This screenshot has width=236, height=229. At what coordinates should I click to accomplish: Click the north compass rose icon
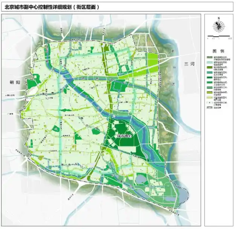(x=218, y=26)
